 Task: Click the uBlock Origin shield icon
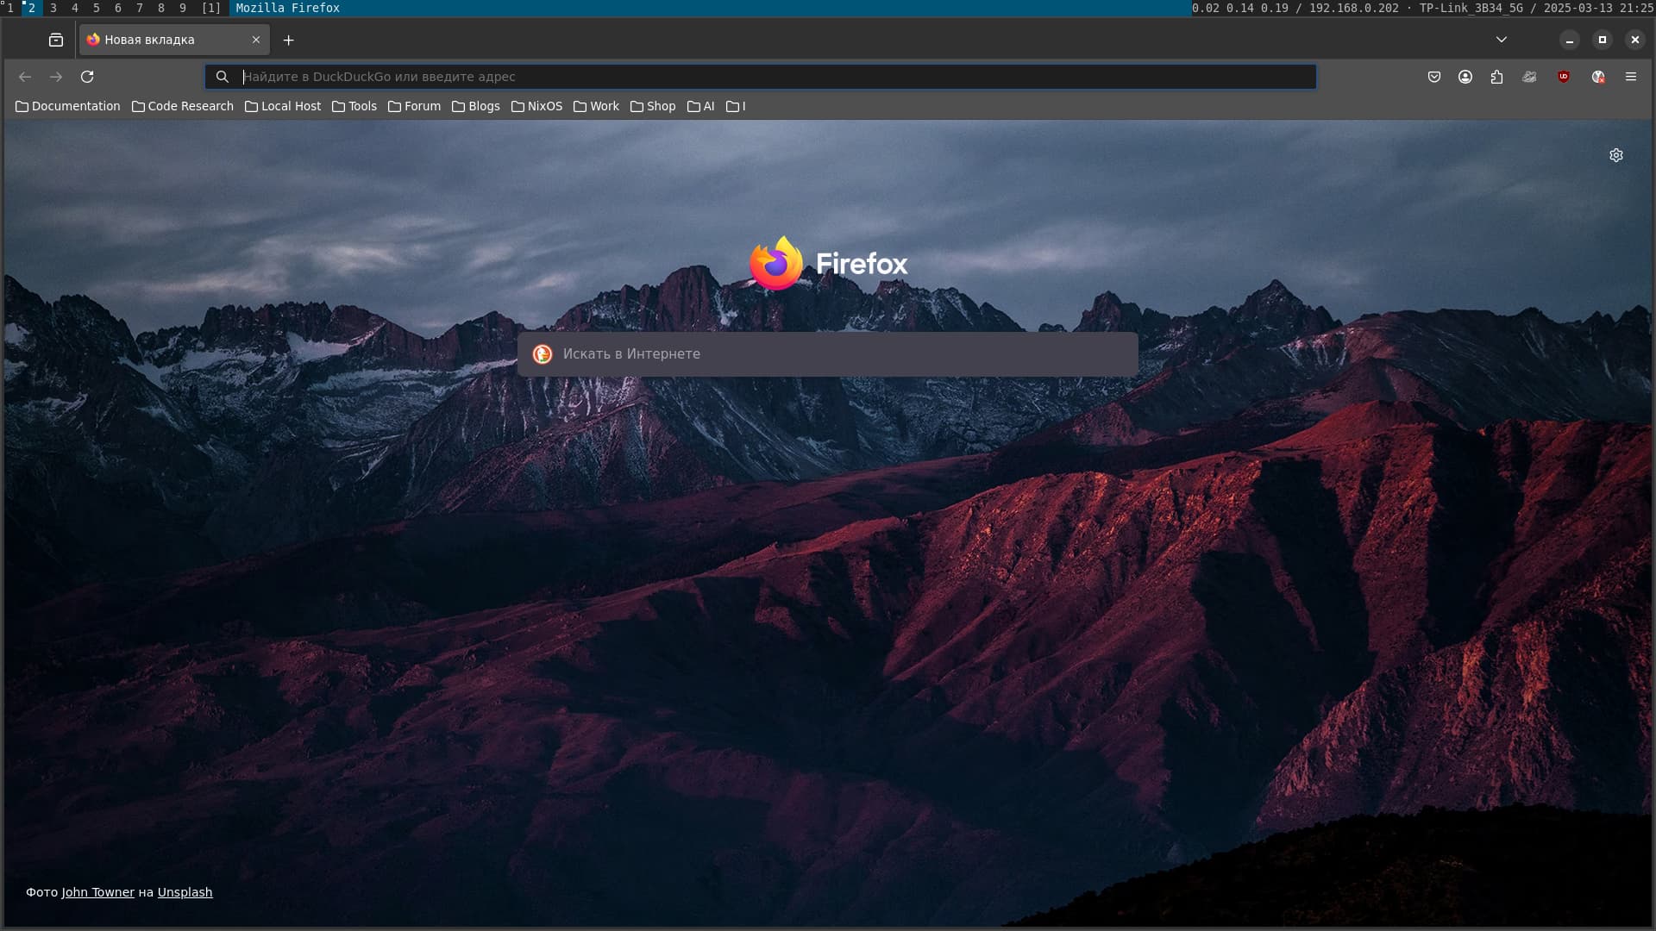pyautogui.click(x=1564, y=77)
